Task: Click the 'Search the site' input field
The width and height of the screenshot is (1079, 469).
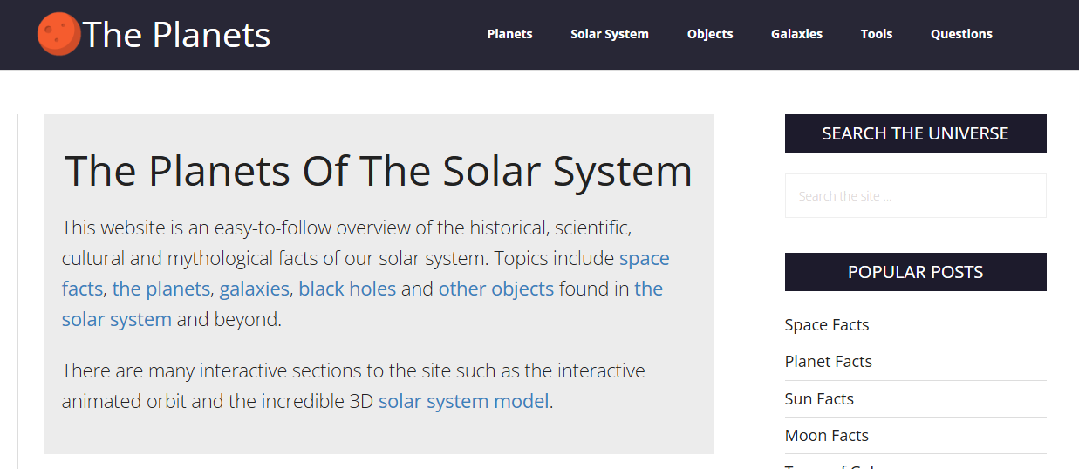Action: click(x=915, y=196)
